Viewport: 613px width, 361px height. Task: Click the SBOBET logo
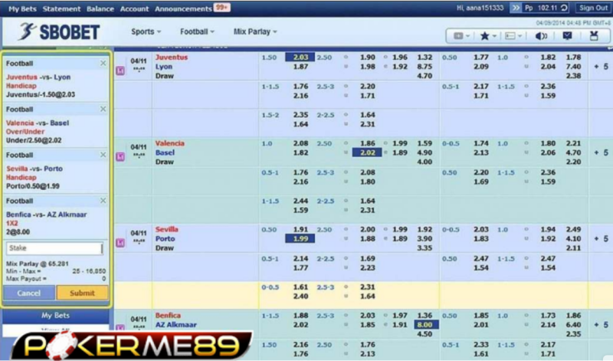coord(60,31)
